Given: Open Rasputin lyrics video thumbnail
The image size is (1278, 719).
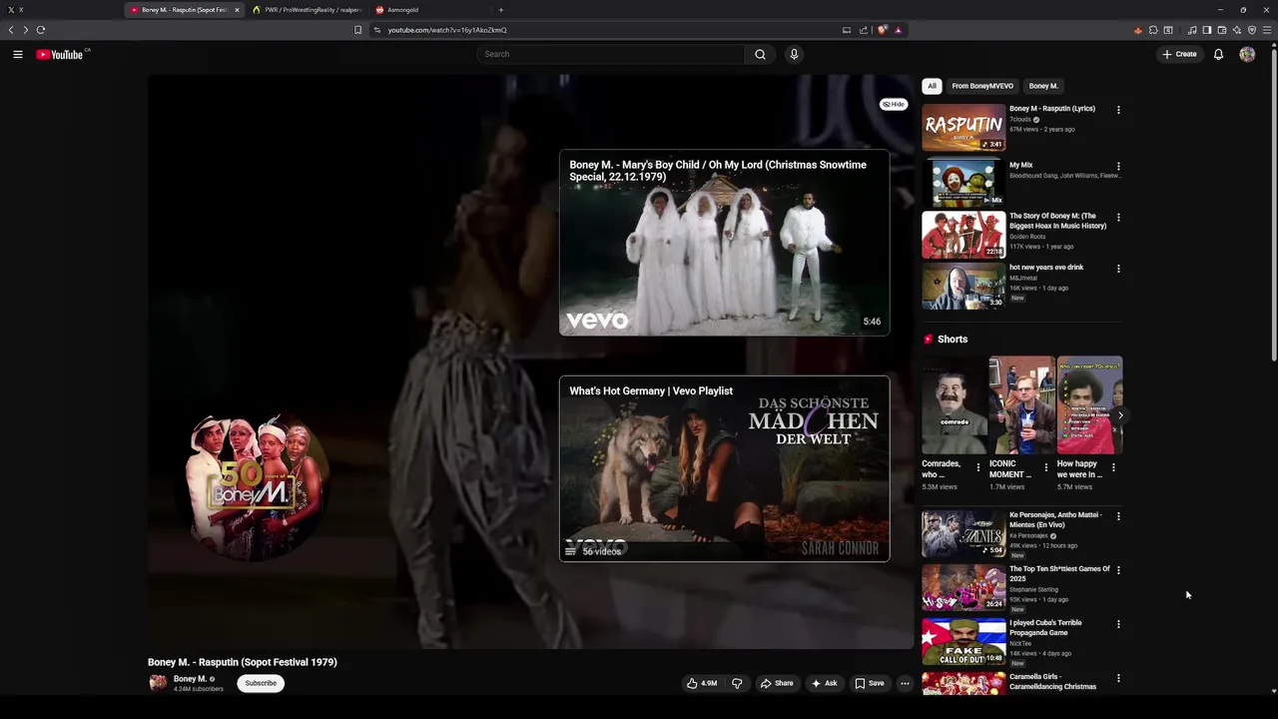Looking at the screenshot, I should 963,128.
